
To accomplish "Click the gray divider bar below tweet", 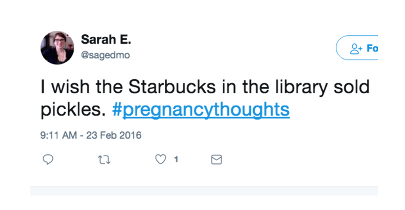I will coord(204,191).
